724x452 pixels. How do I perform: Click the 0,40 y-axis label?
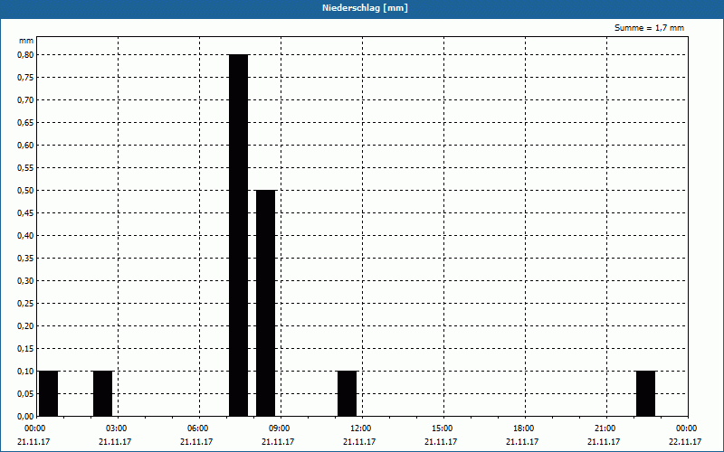tap(25, 236)
